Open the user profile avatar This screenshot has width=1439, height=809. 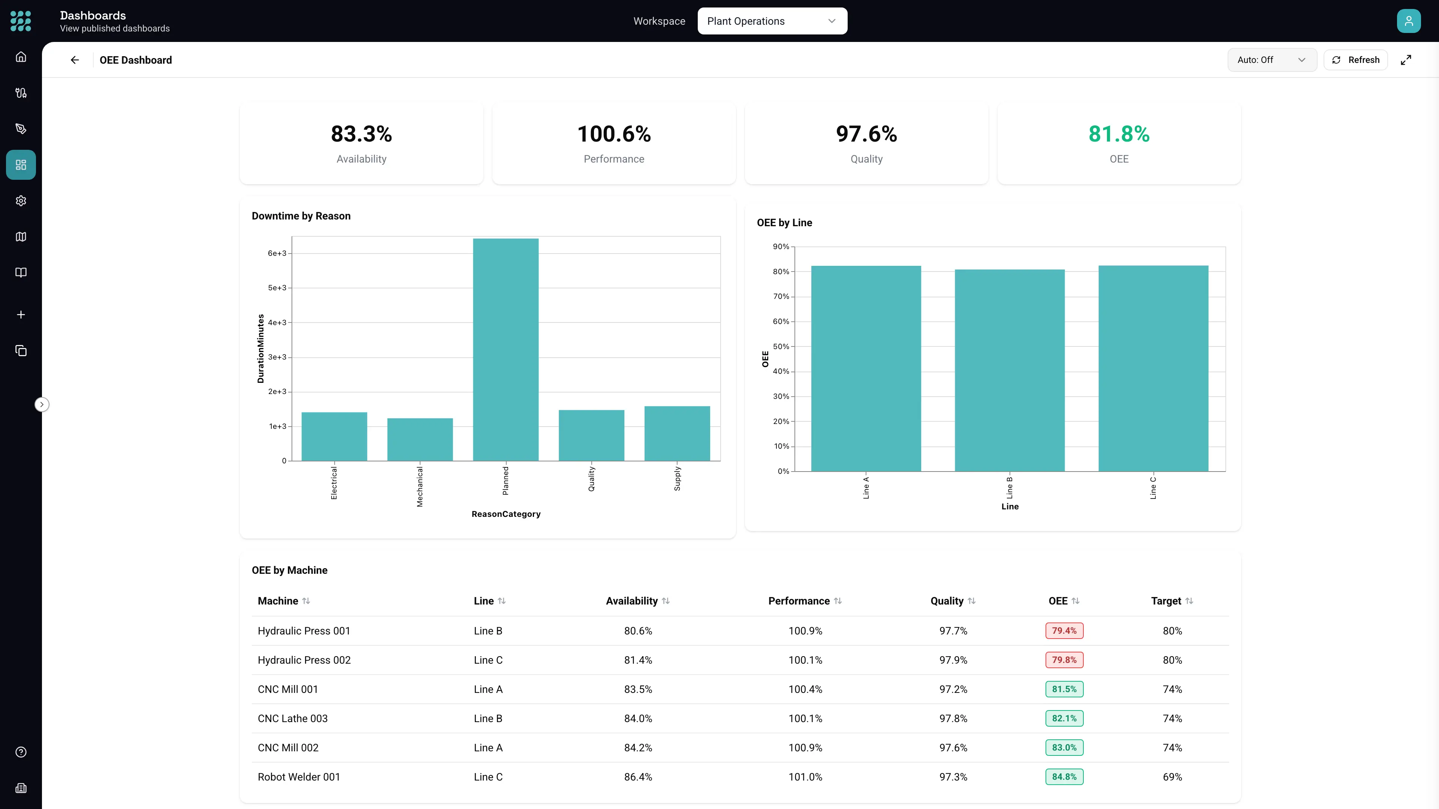click(1408, 21)
